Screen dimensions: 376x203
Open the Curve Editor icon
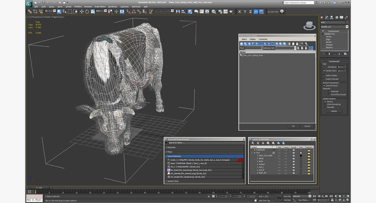[202, 11]
